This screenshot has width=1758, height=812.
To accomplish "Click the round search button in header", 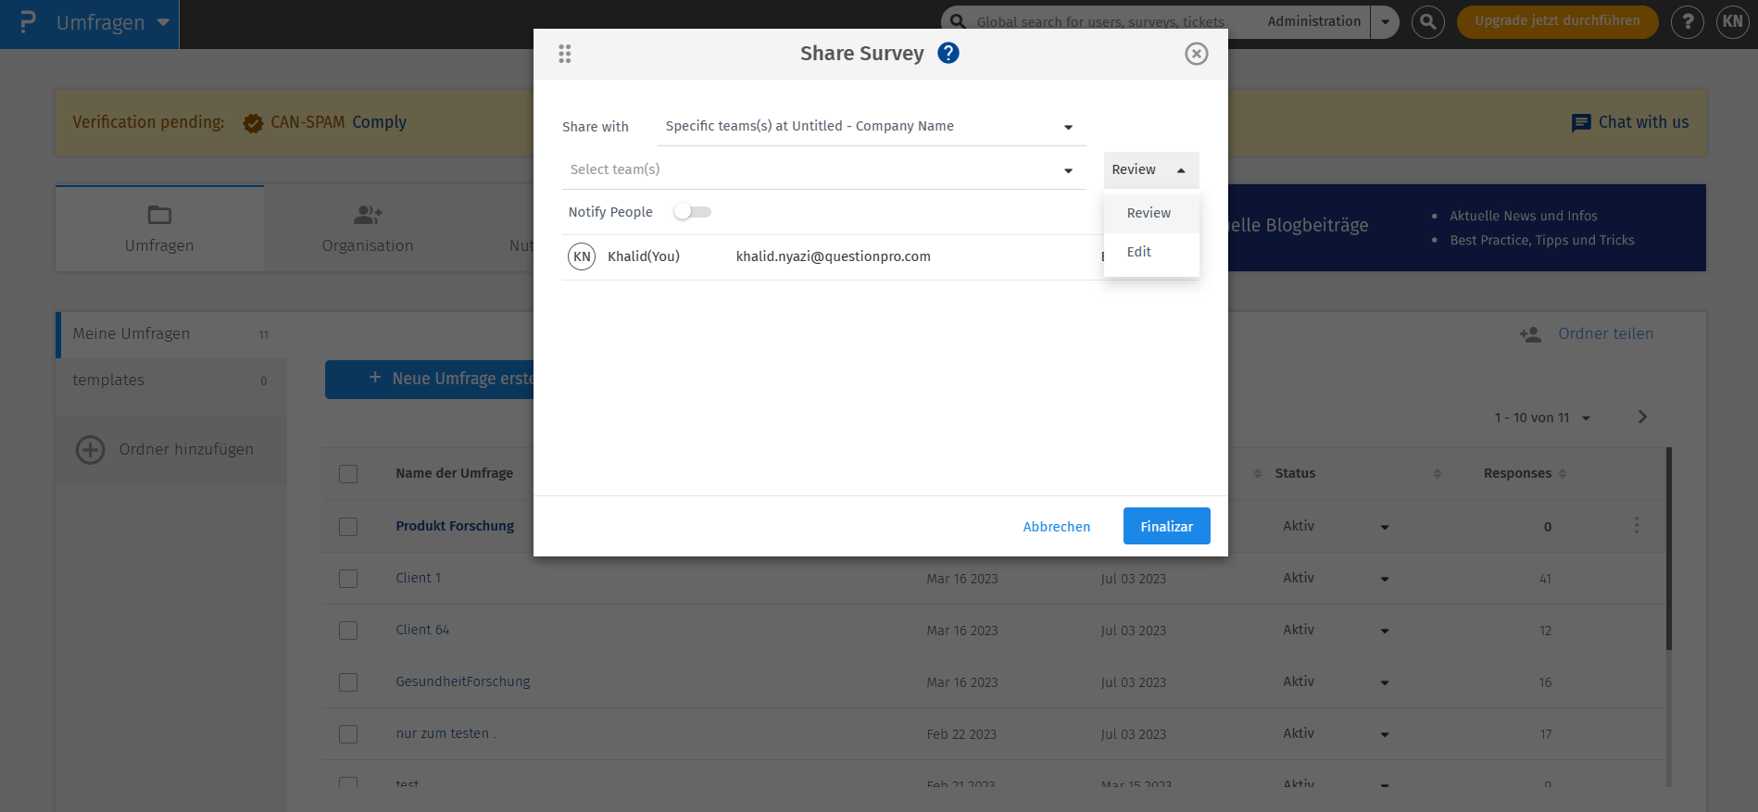I will click(x=1428, y=21).
